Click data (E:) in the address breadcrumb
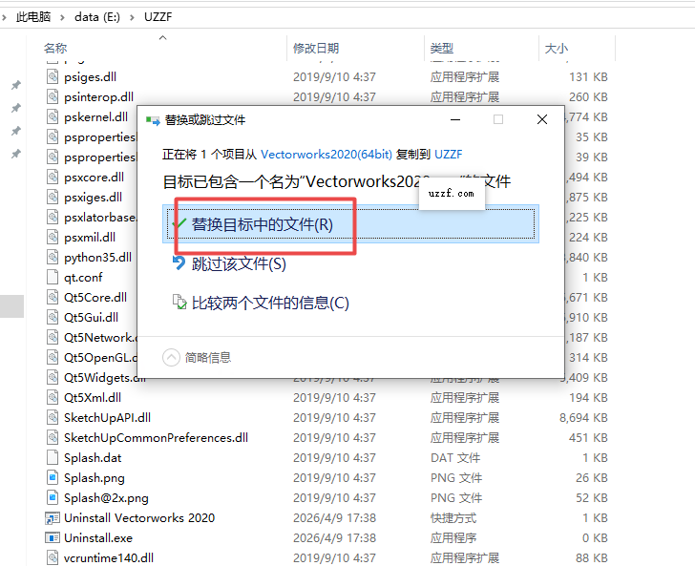695x566 pixels. pos(97,16)
